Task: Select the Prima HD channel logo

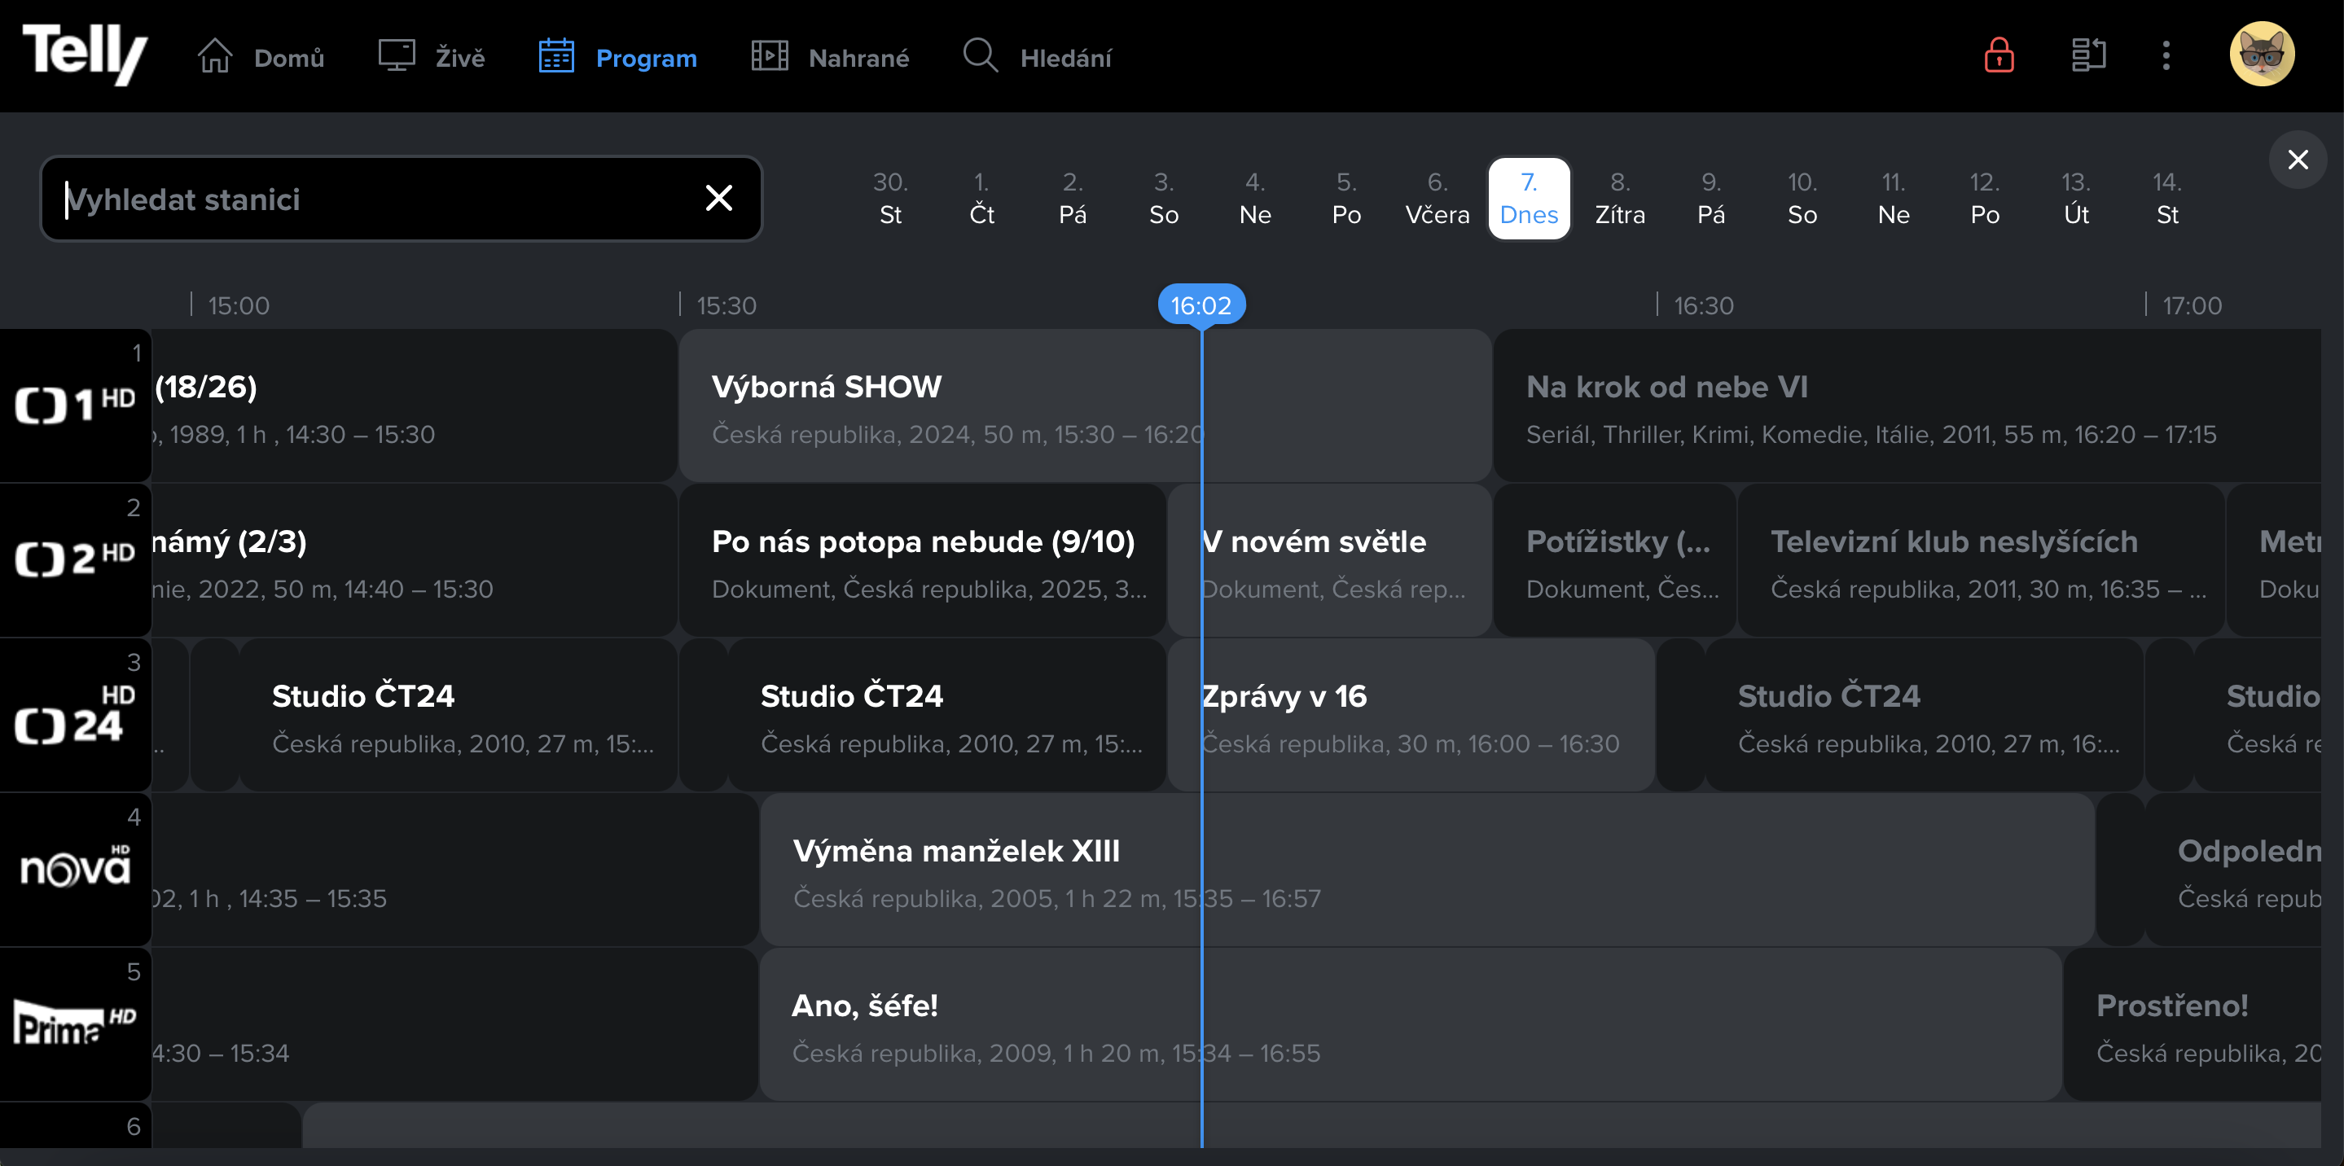Action: point(75,1024)
